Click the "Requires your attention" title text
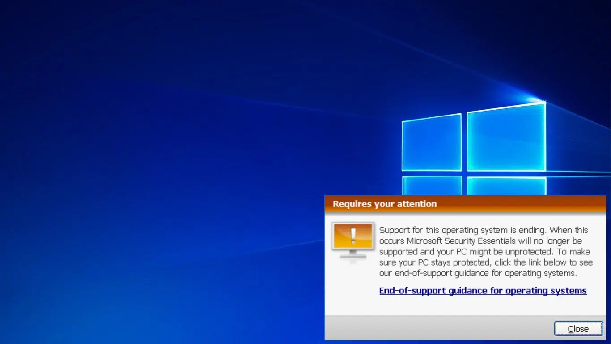Screen dimensions: 611x344 pos(385,204)
